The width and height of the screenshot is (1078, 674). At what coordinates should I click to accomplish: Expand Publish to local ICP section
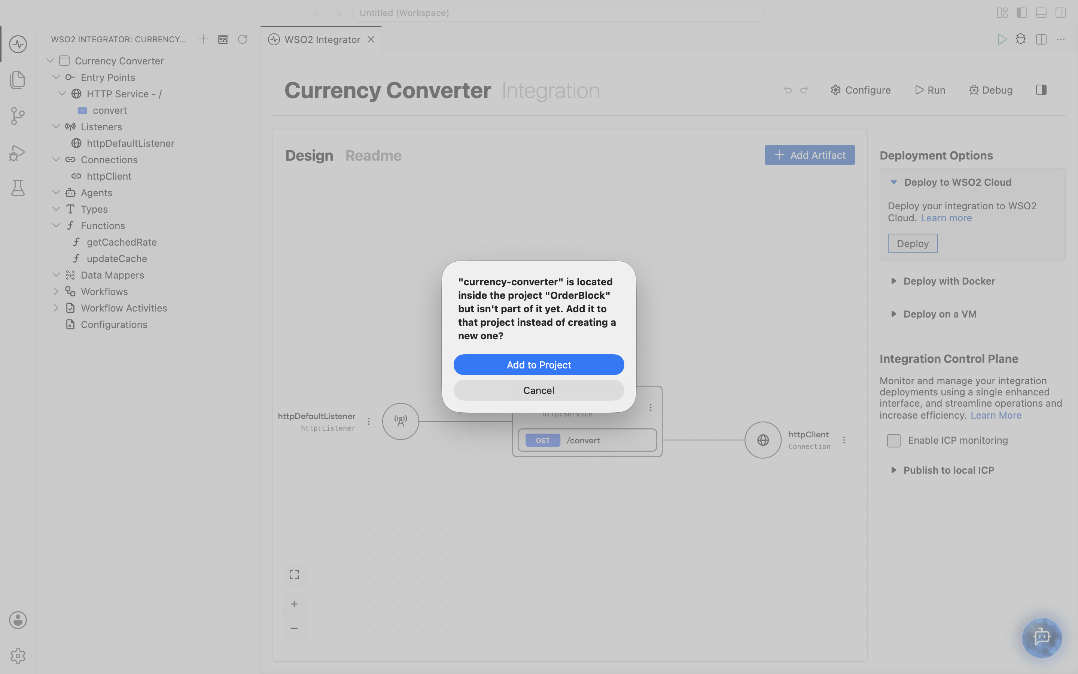[893, 470]
